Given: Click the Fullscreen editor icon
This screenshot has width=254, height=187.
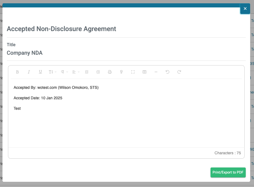Looking at the screenshot, I should (133, 72).
